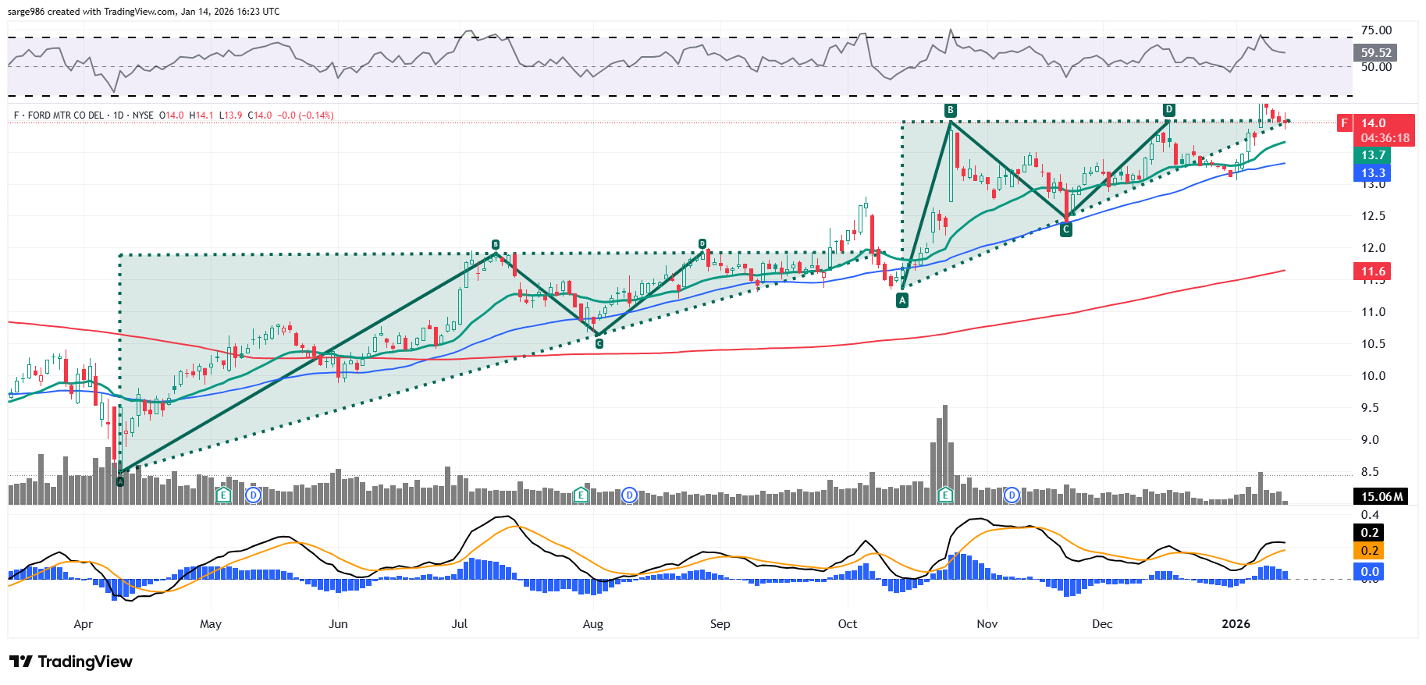1426x685 pixels.
Task: Click point D label of the right pattern
Action: pos(1168,110)
